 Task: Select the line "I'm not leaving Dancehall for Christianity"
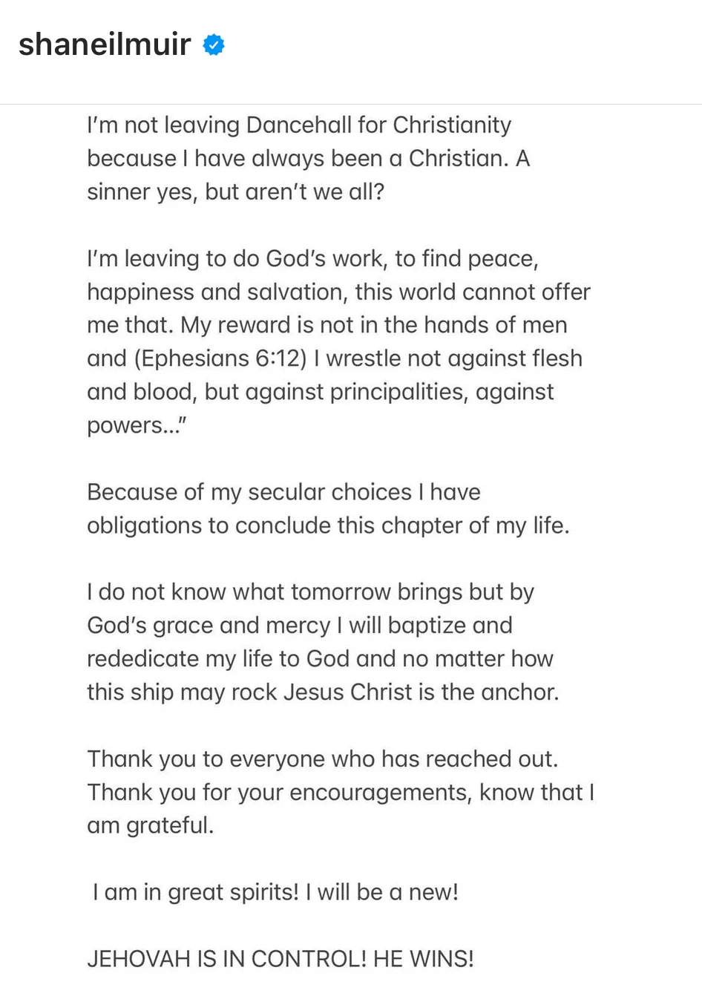point(299,125)
